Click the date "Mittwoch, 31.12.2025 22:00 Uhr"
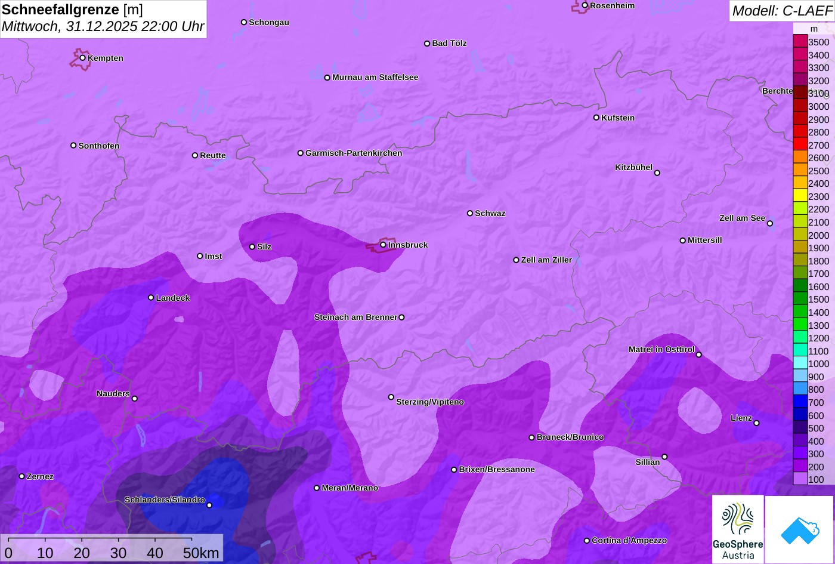The image size is (835, 564). tap(103, 27)
